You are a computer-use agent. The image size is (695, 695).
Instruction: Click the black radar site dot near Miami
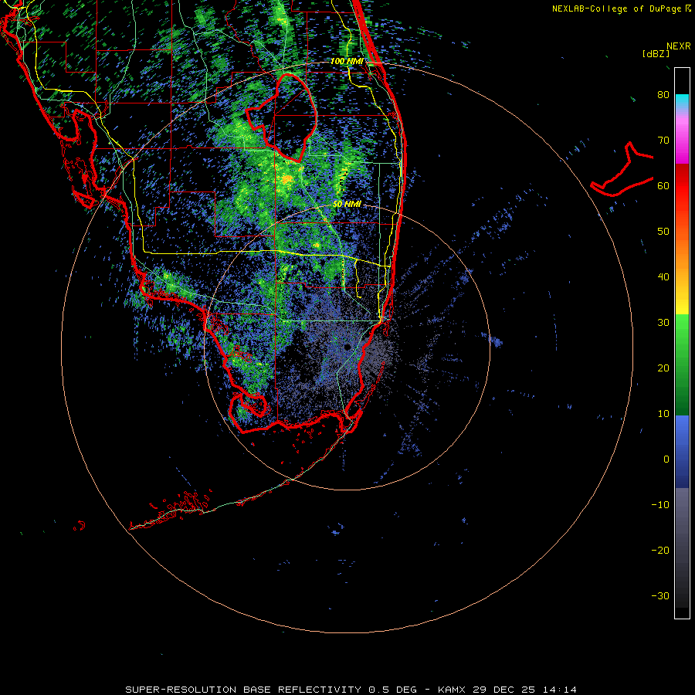[348, 347]
